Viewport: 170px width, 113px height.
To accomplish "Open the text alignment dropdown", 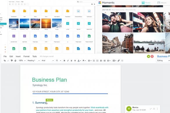I will (90, 61).
